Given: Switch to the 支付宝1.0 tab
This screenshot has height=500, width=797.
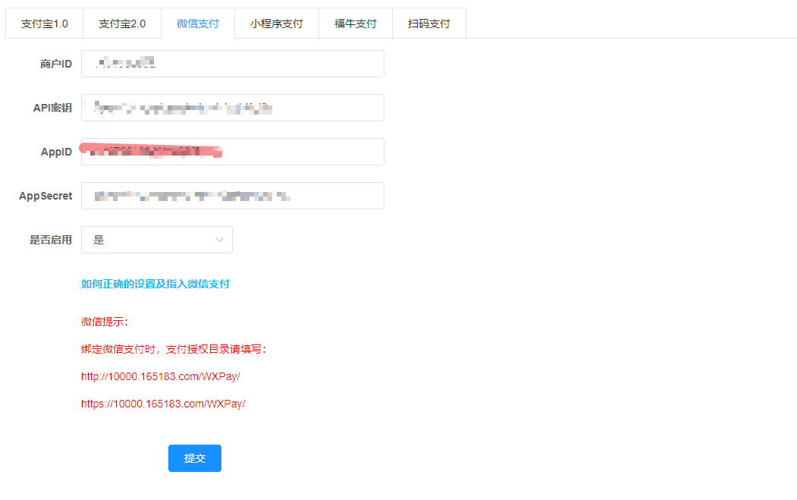Looking at the screenshot, I should [x=44, y=24].
